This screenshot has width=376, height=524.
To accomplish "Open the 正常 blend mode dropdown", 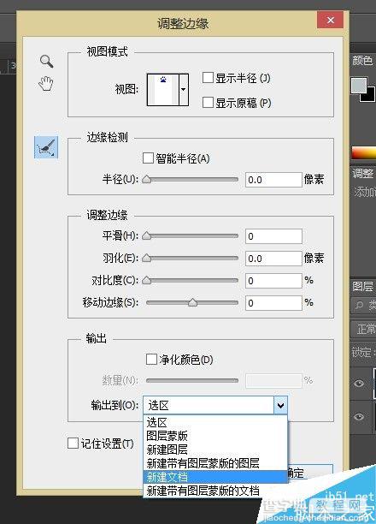I will pos(365,329).
